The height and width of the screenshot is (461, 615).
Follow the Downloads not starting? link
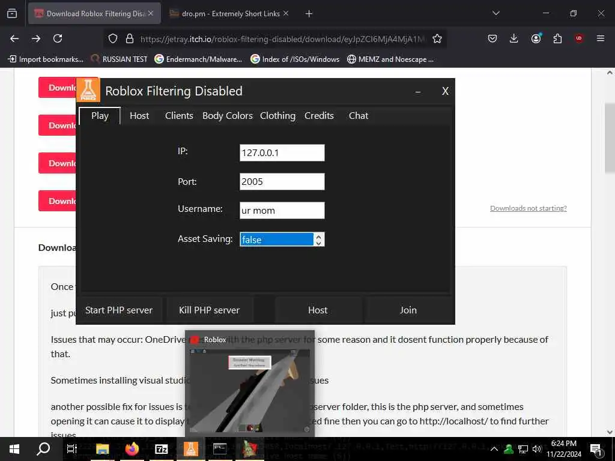(529, 208)
